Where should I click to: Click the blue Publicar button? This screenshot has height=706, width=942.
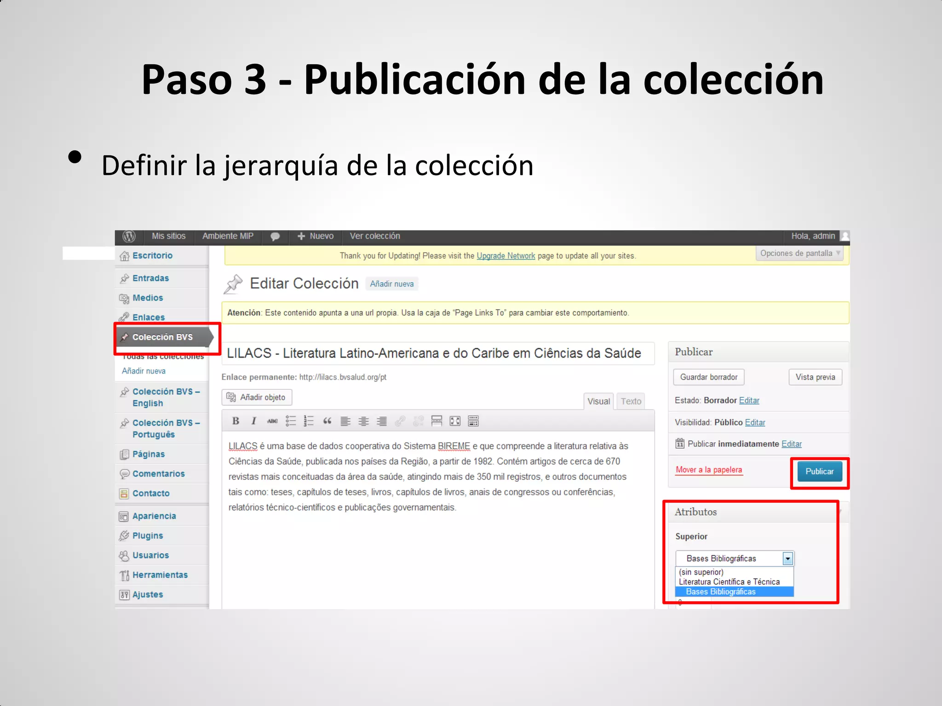click(x=819, y=472)
